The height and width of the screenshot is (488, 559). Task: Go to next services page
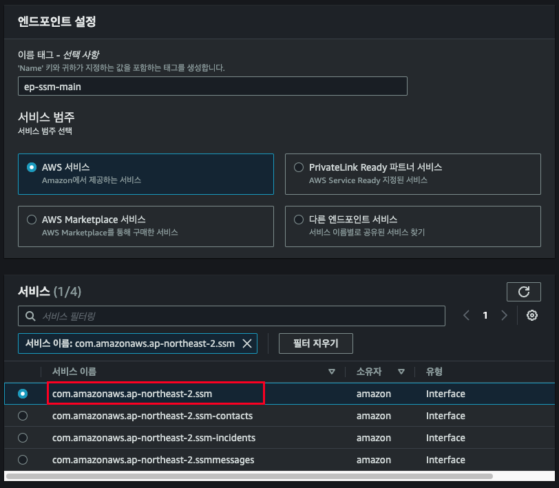coord(504,315)
